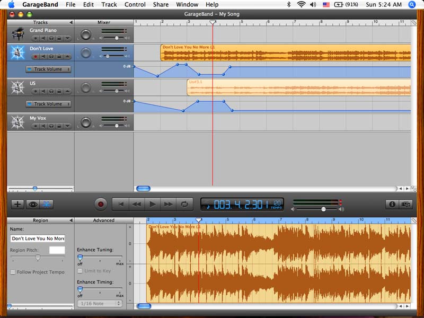Open Spotlight search in menu bar
This screenshot has width=424, height=318.
412,4
